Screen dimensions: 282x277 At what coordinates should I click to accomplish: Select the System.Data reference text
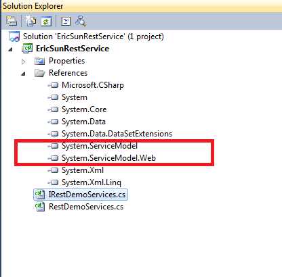(x=83, y=122)
